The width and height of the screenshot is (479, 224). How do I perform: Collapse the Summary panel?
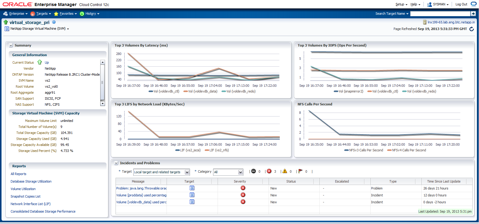[11, 46]
